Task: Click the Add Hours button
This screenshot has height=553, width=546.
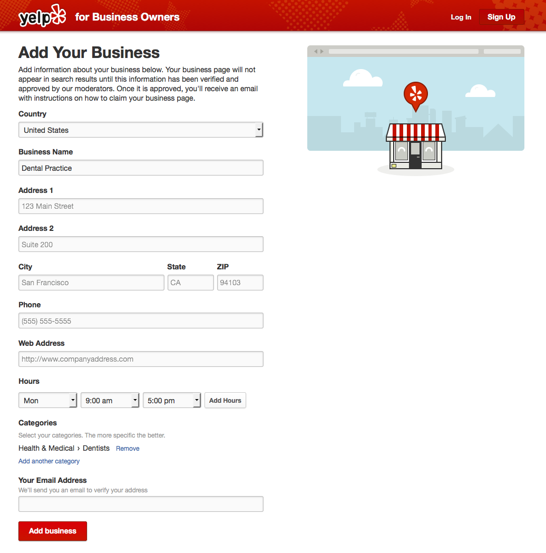Action: (x=225, y=400)
